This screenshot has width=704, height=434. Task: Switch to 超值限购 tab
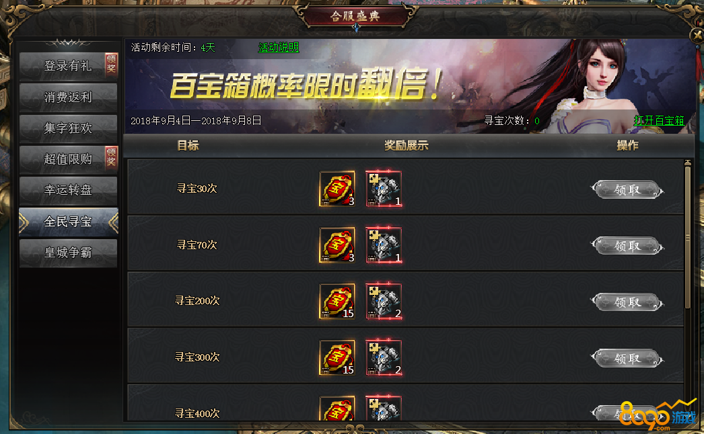click(x=68, y=159)
